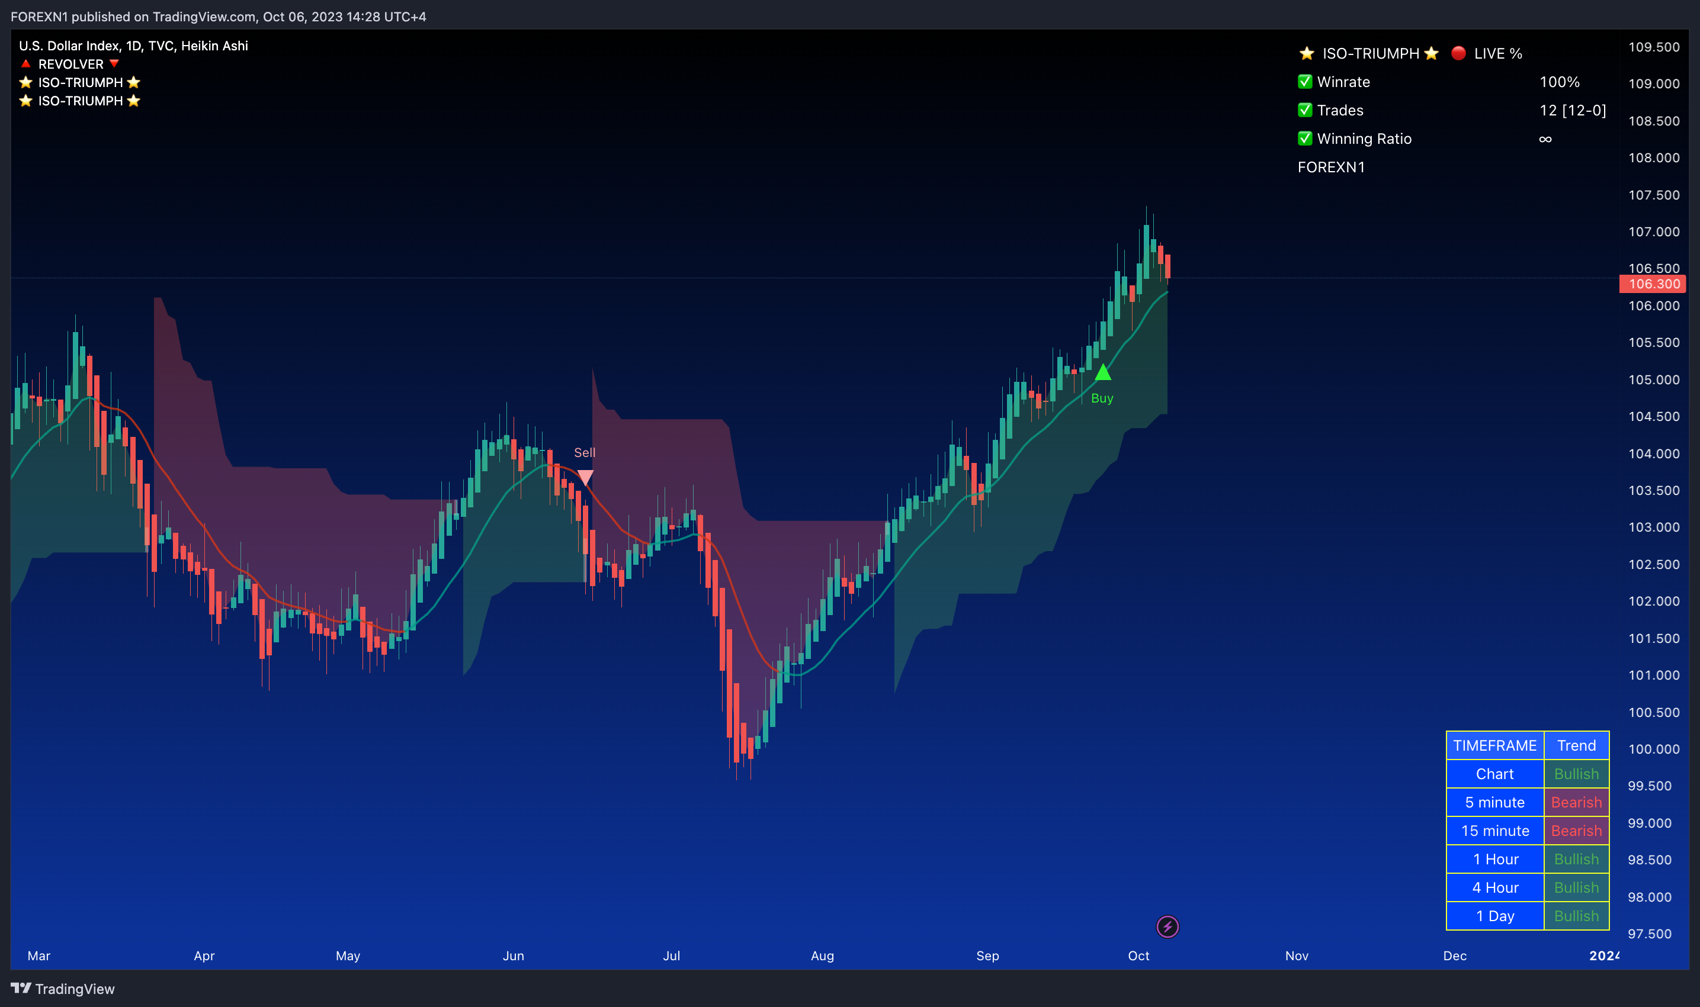1700x1007 pixels.
Task: Click the 1 Day row label
Action: [1495, 916]
